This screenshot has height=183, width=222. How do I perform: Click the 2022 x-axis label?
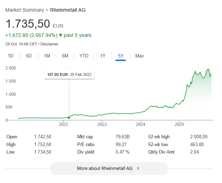coord(63,124)
